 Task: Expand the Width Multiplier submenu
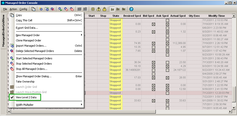click(46, 105)
